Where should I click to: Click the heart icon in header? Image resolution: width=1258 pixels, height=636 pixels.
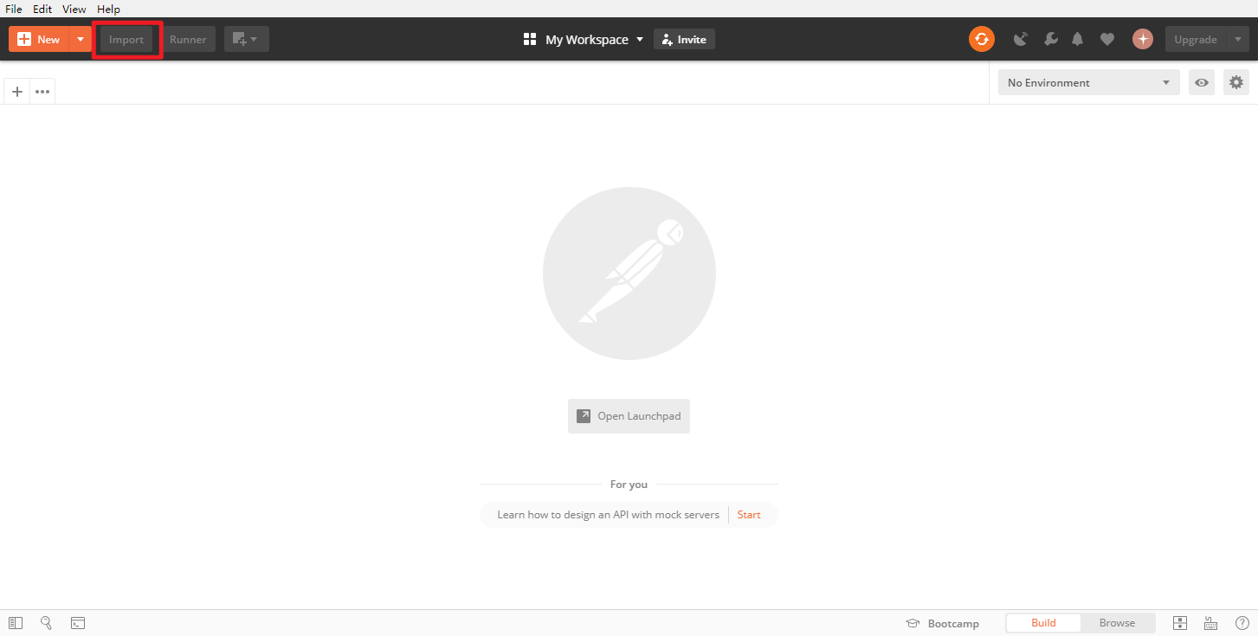click(x=1106, y=39)
